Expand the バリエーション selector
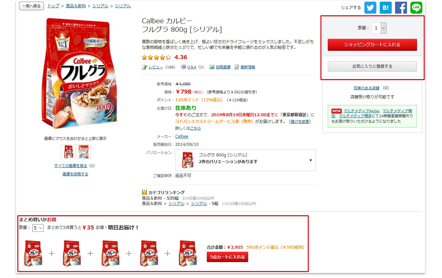Screen dimensions: 442x278 pos(245,160)
